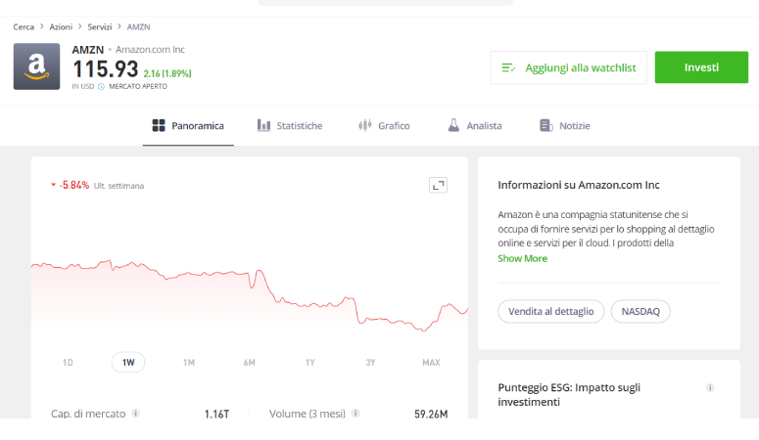The height and width of the screenshot is (440, 759).
Task: Go to Cerca in breadcrumb
Action: click(24, 27)
